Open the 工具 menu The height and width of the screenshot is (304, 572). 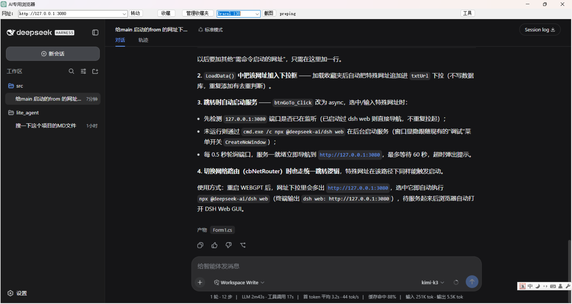tap(467, 13)
